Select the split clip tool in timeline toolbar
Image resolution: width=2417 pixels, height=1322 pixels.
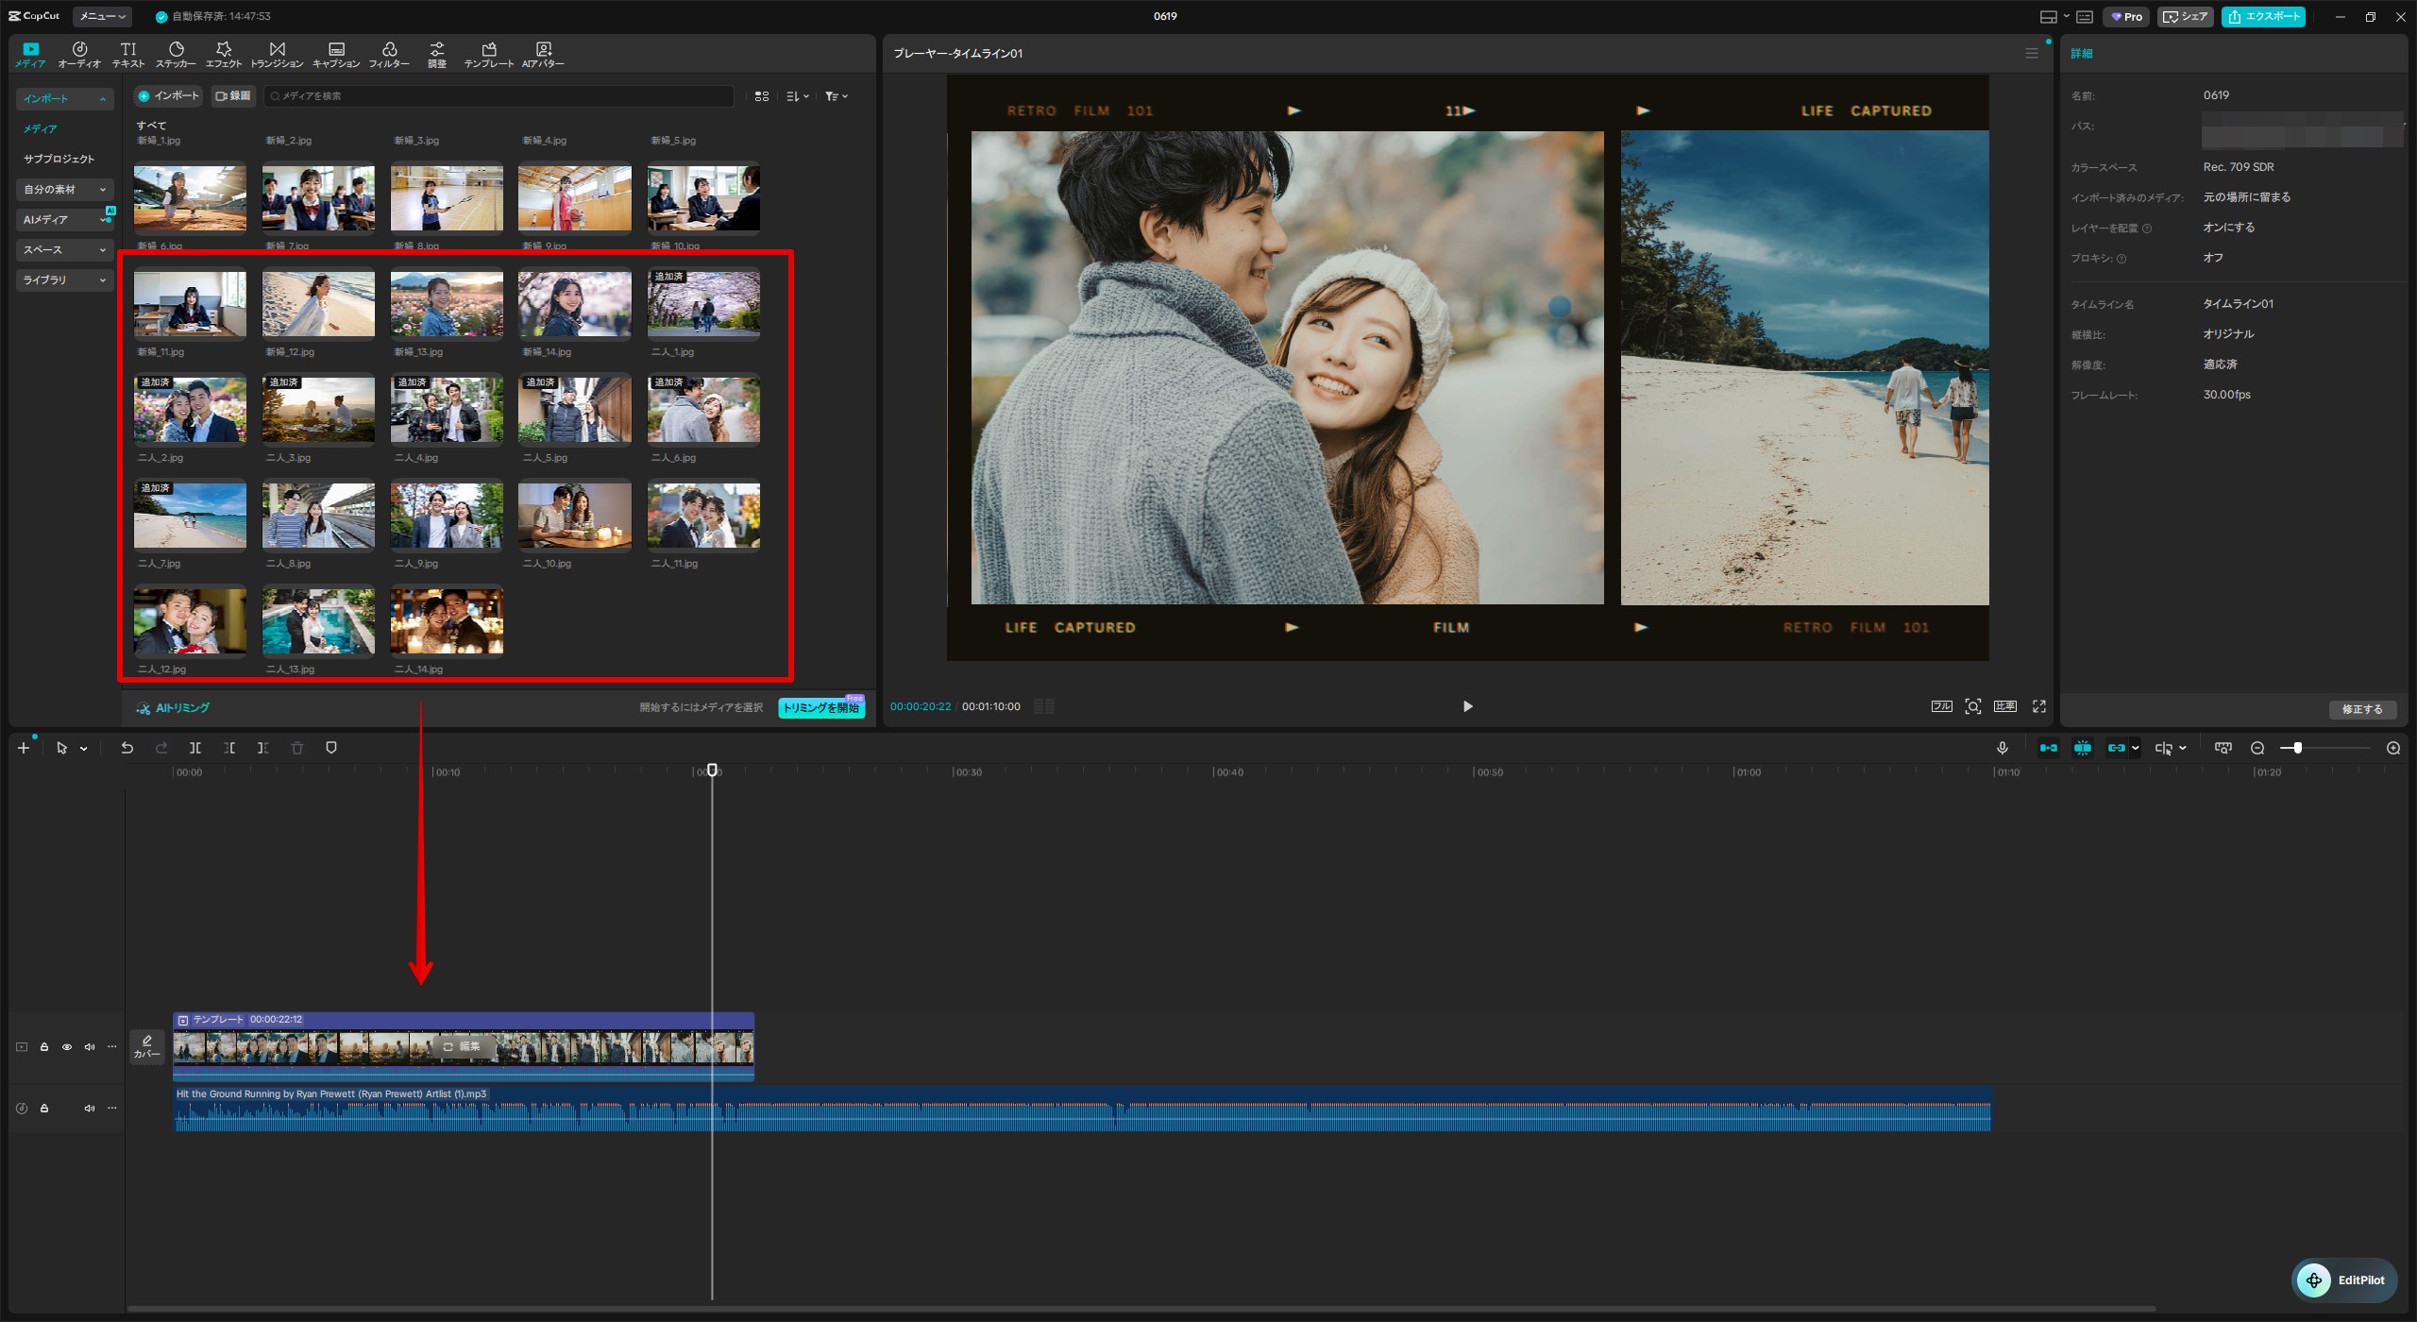(x=195, y=748)
